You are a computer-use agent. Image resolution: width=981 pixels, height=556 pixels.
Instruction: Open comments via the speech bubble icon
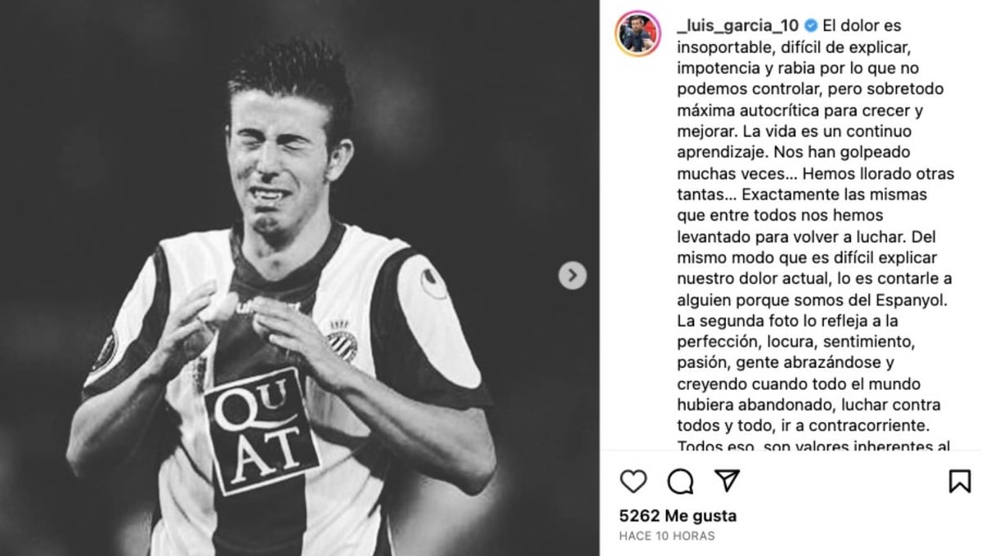[680, 481]
